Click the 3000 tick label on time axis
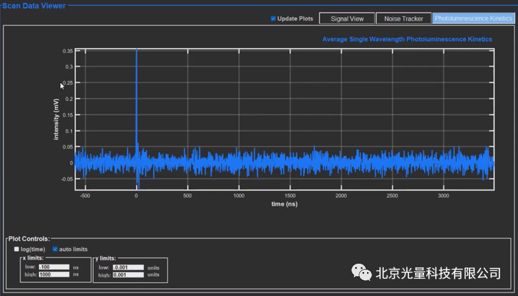Viewport: 518px width, 296px height. click(443, 196)
